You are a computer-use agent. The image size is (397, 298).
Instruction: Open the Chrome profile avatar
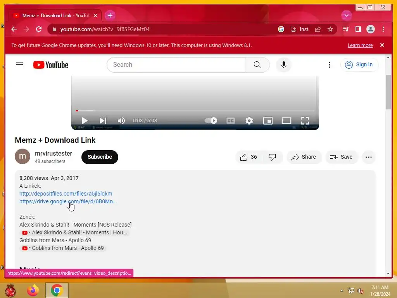pyautogui.click(x=370, y=29)
